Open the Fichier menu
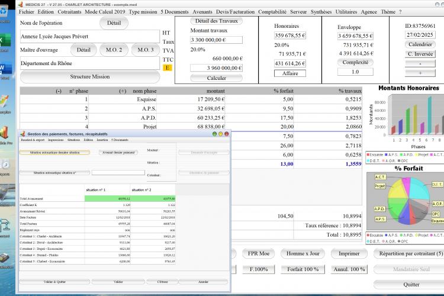 tap(26, 12)
